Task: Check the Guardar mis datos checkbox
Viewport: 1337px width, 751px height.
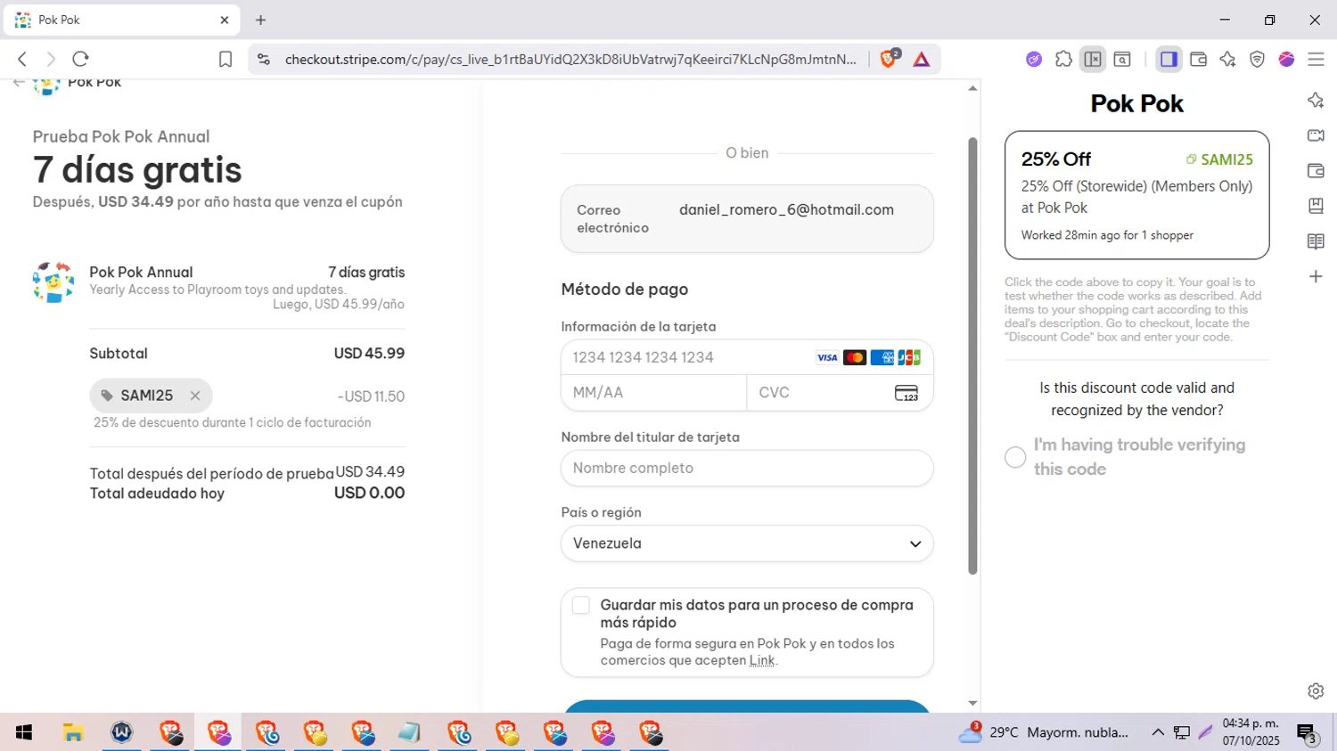Action: [581, 606]
